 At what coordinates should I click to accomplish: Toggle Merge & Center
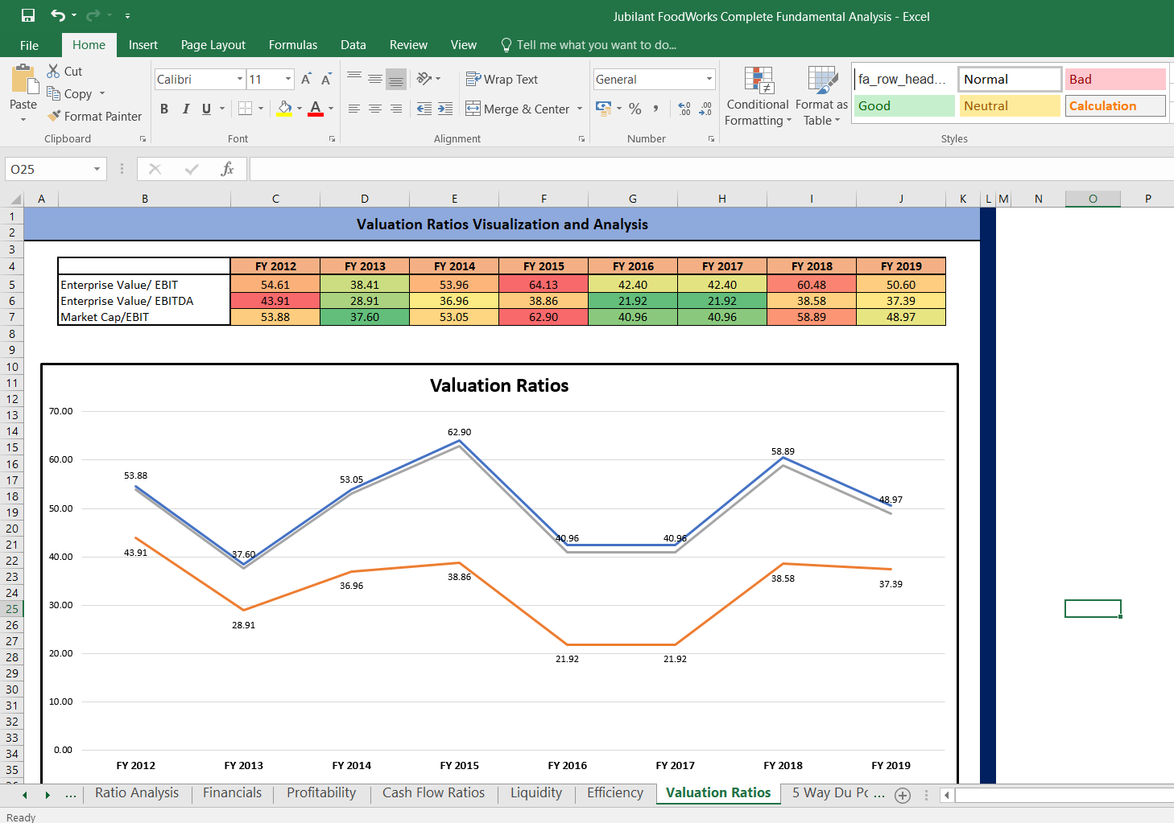tap(518, 109)
